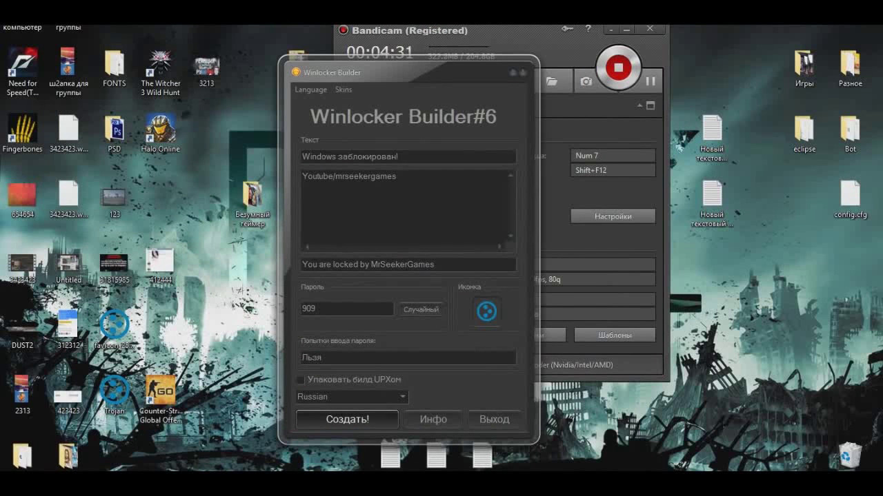
Task: Click the Шаблоны button in Bandicam
Action: click(x=615, y=335)
